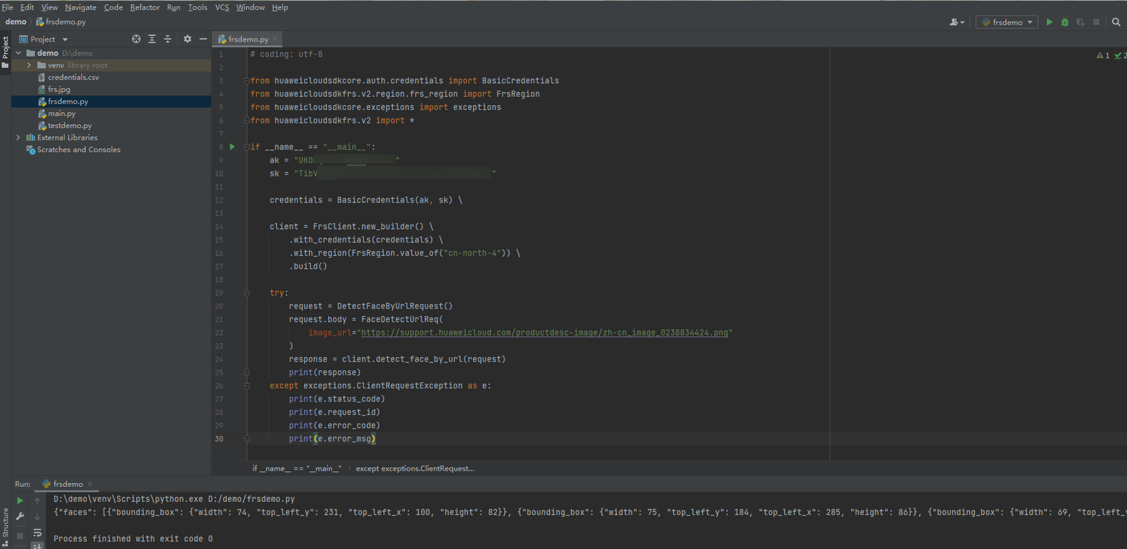
Task: Click the up-arrow stack trace icon in Run panel
Action: click(37, 501)
